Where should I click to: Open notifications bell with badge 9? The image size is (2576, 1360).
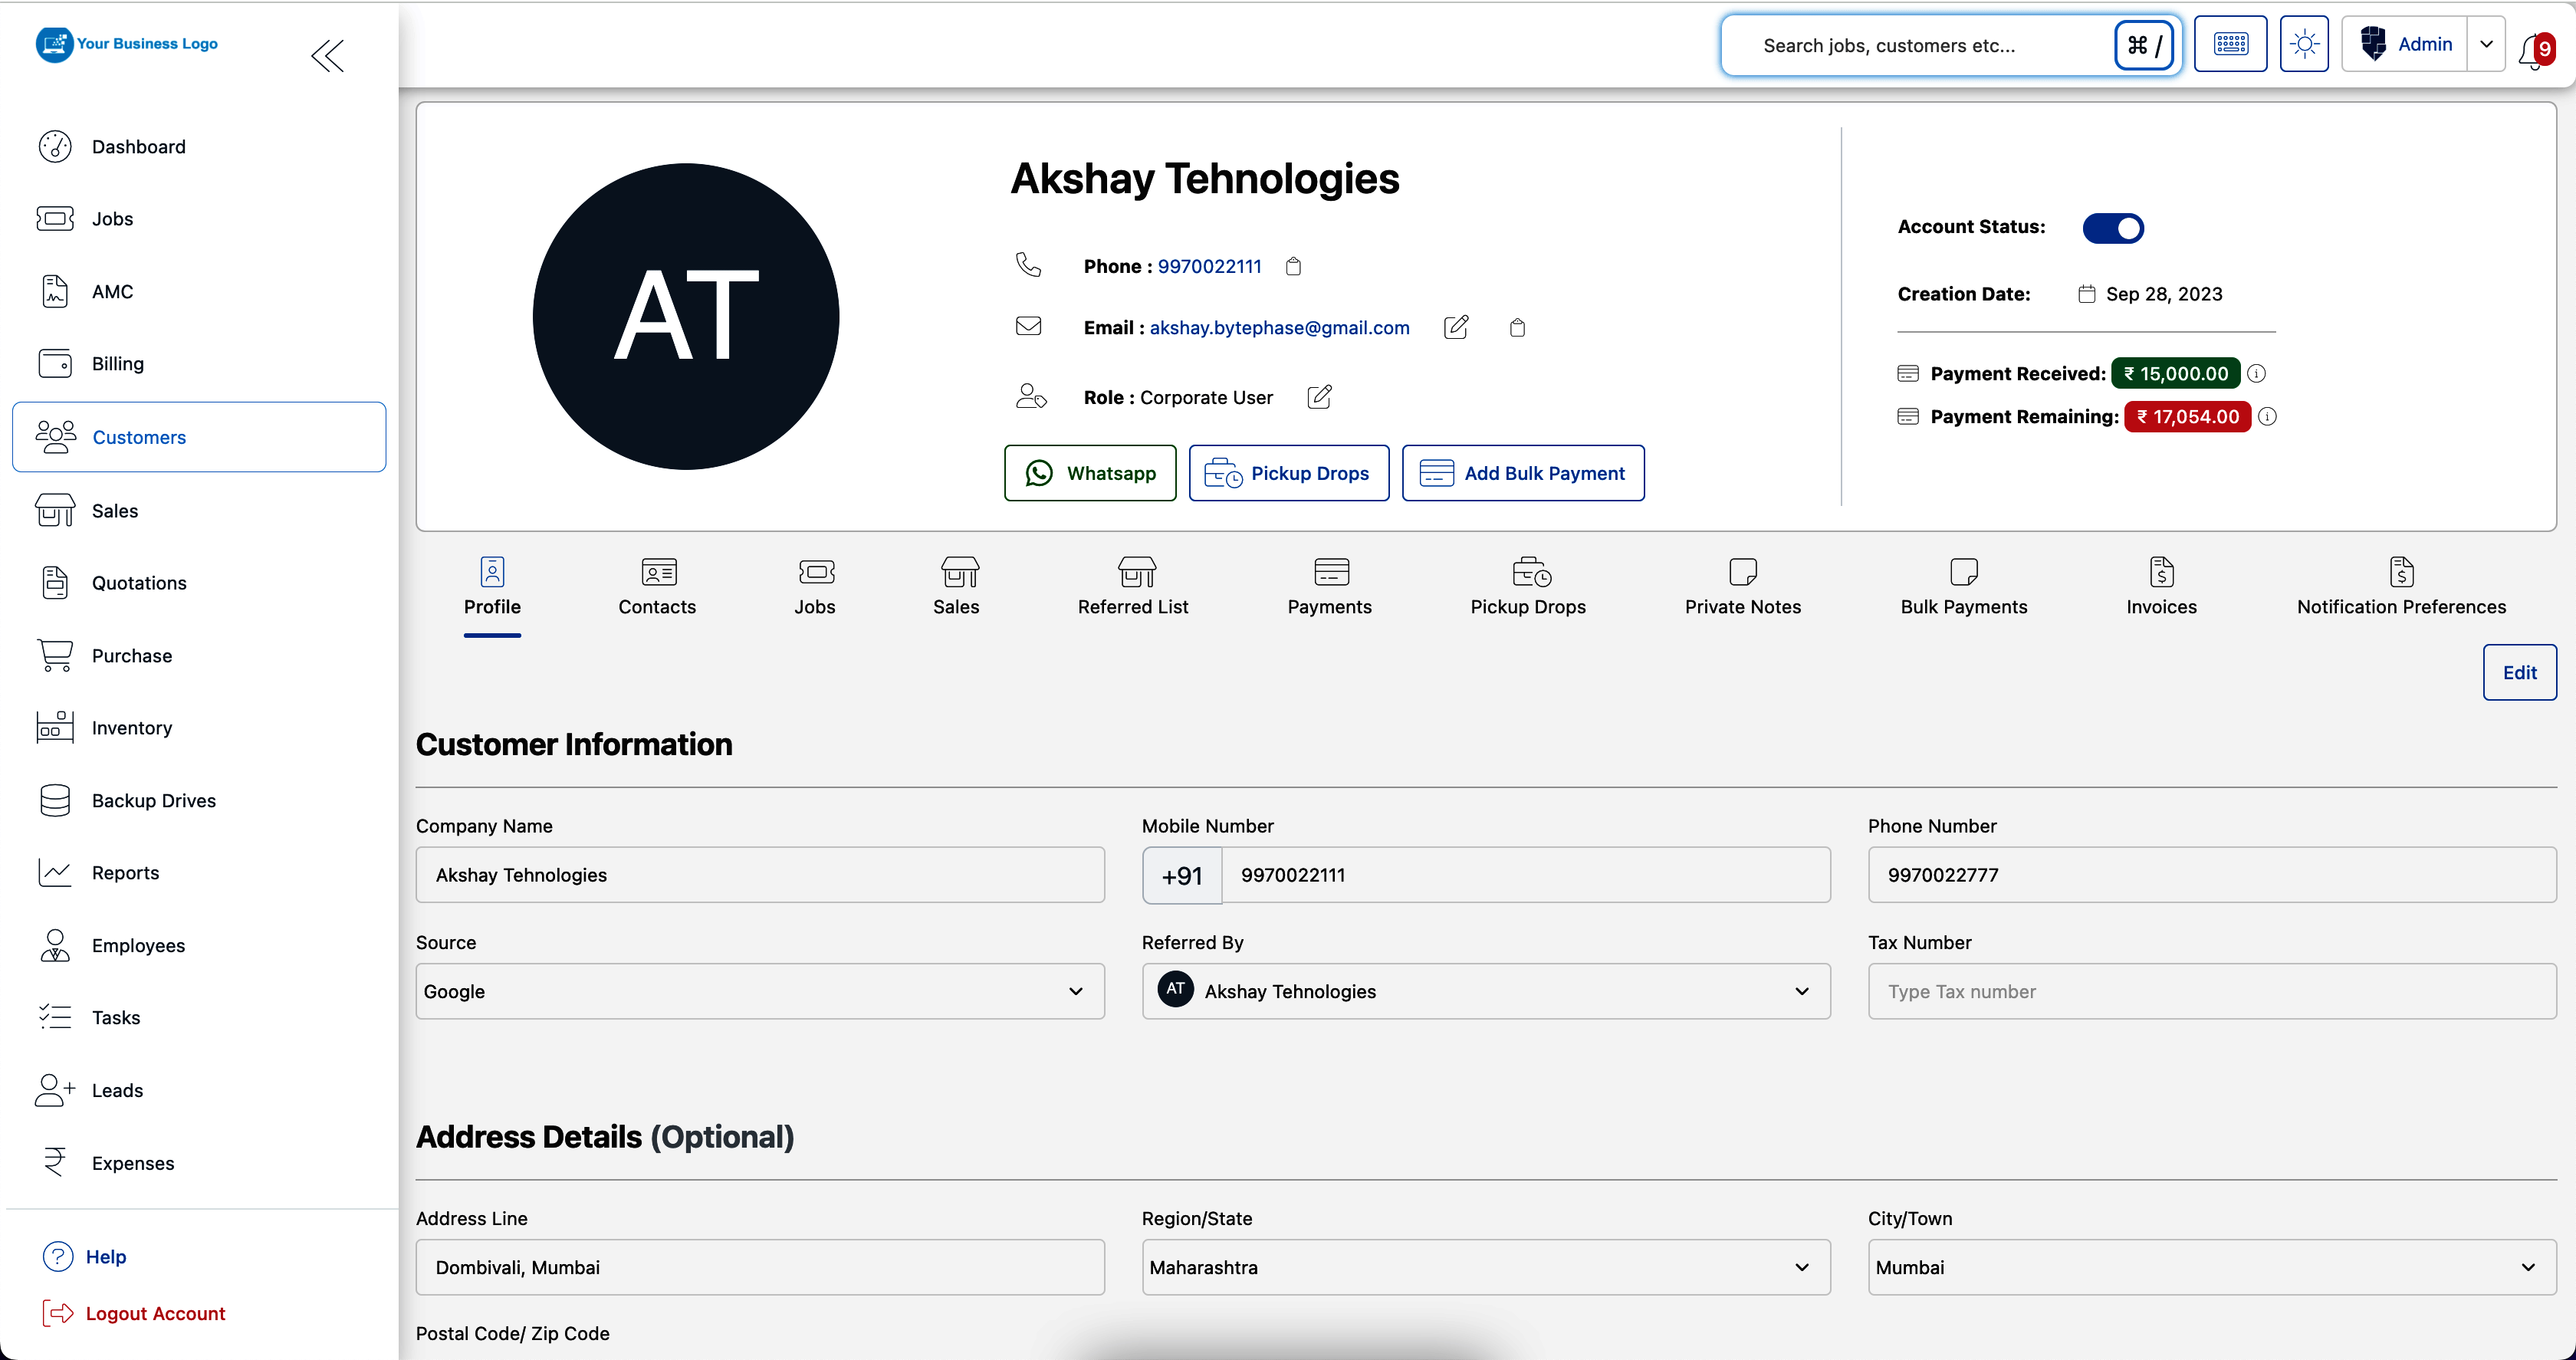point(2535,49)
